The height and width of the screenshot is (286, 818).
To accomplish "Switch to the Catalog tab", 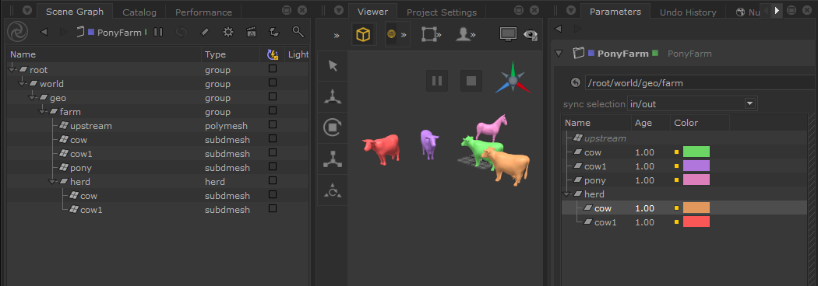I will 139,12.
